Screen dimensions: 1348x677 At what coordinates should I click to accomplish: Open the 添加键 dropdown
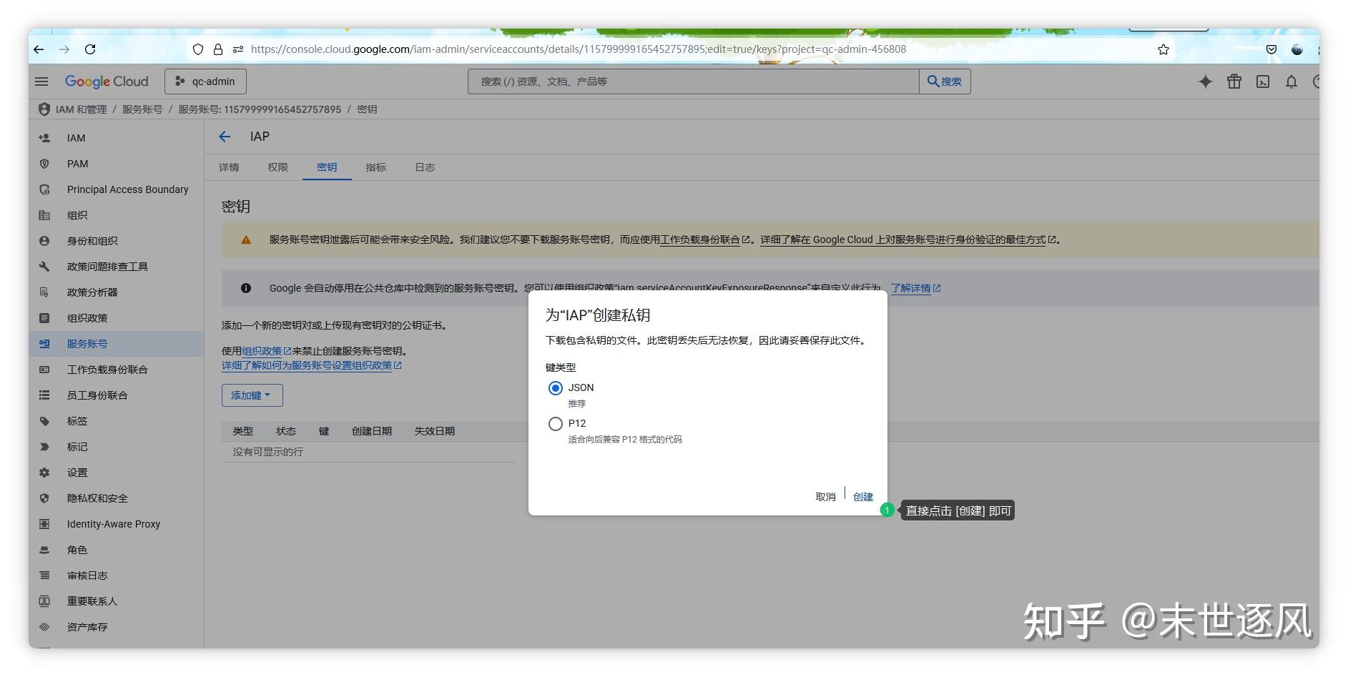coord(251,395)
